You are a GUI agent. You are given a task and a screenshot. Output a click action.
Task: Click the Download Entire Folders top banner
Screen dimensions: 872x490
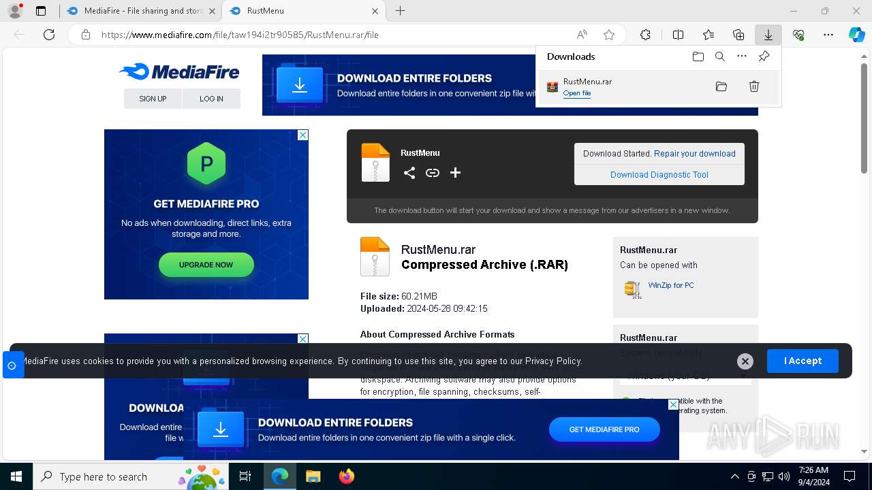(399, 85)
